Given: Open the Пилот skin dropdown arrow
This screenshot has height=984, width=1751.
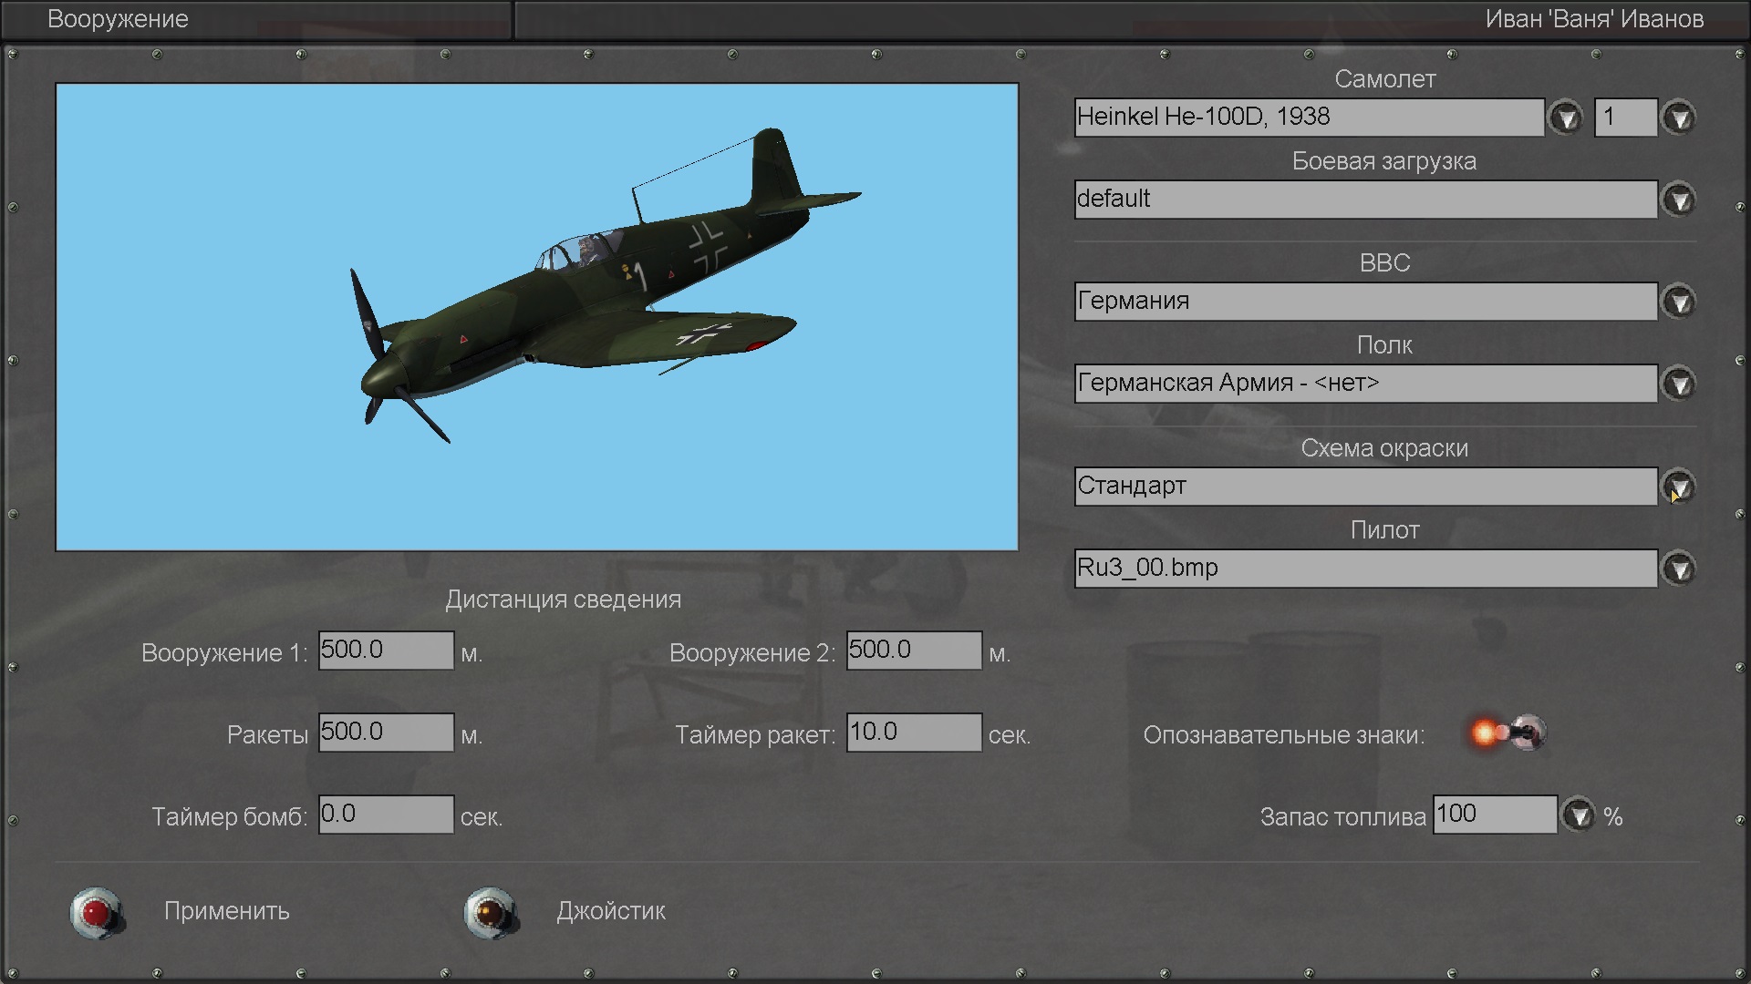Looking at the screenshot, I should tap(1678, 569).
